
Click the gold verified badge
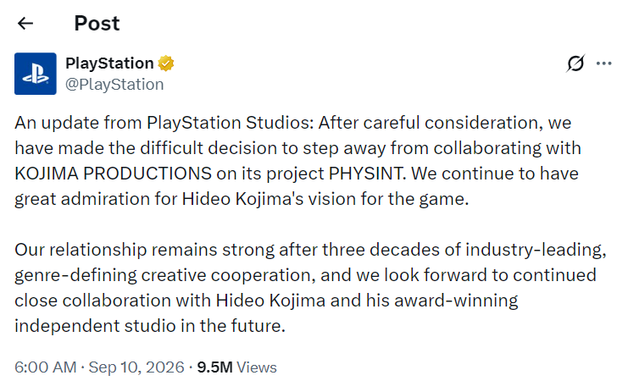(166, 63)
